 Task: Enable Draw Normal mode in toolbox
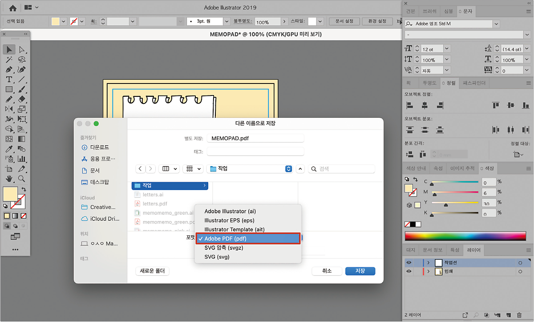pyautogui.click(x=7, y=226)
